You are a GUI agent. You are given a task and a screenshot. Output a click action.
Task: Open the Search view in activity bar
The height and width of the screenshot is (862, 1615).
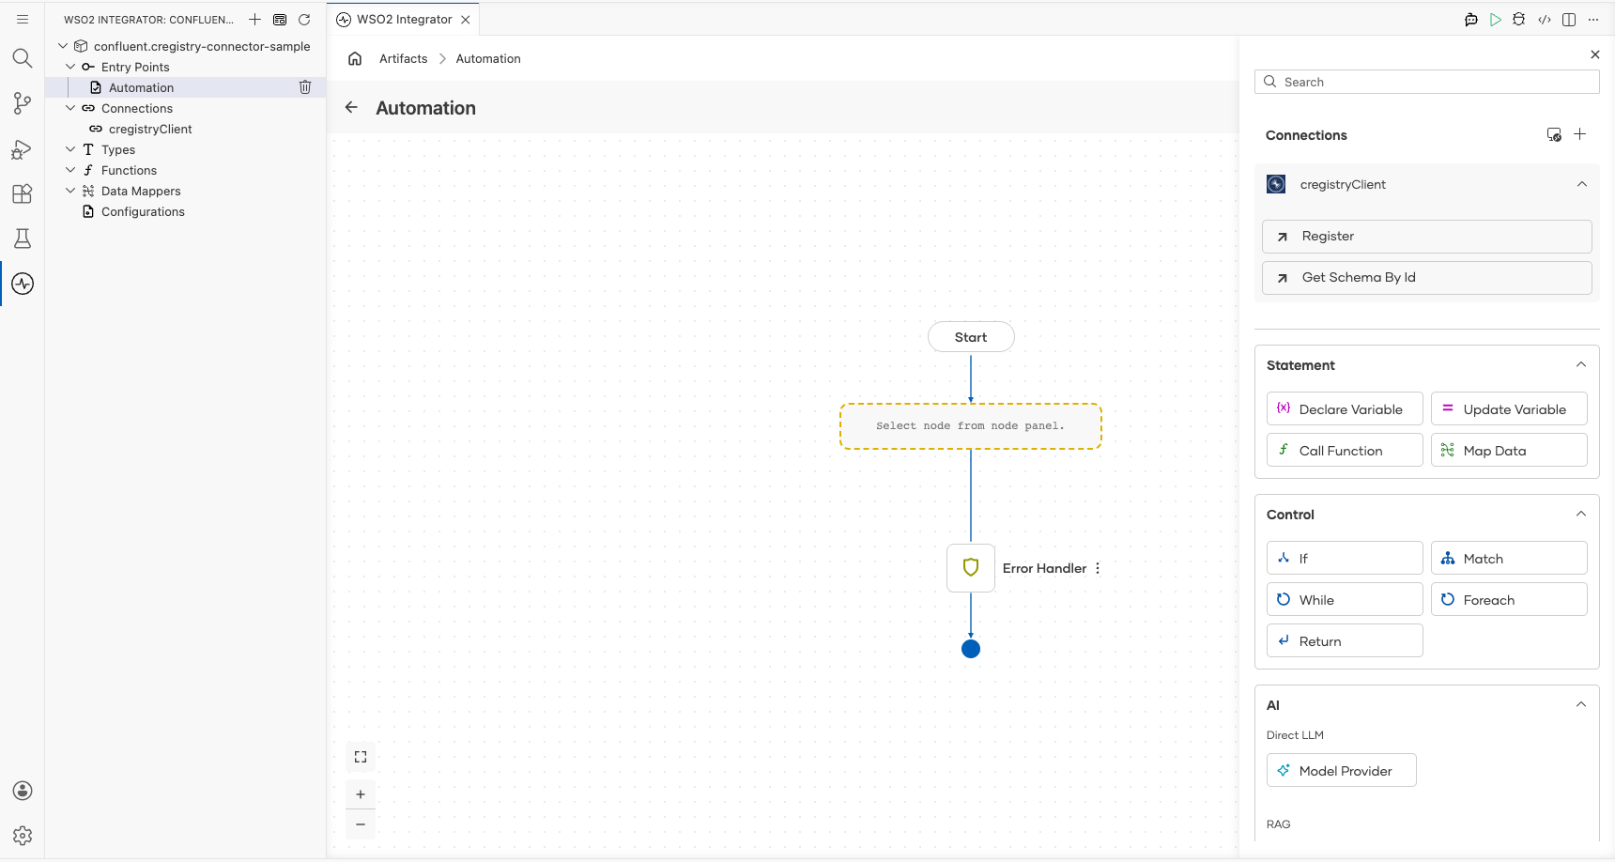23,58
